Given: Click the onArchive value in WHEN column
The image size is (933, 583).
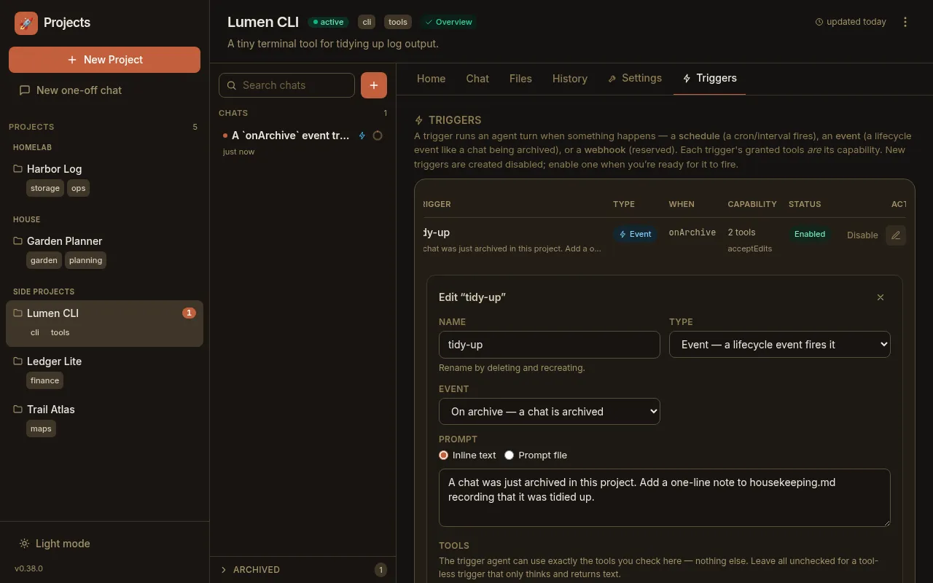Looking at the screenshot, I should pos(692,232).
